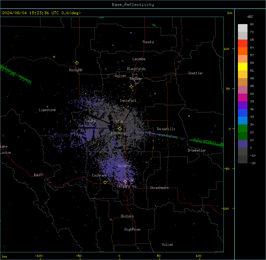Click the RockyMH label
Screen dimensions: 266x260
[x=76, y=70]
